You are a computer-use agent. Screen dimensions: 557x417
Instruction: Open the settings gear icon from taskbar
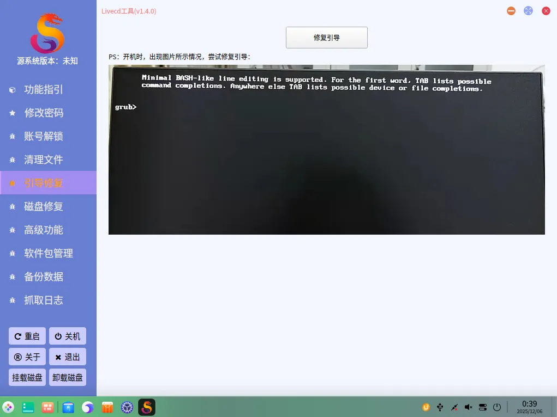click(127, 407)
